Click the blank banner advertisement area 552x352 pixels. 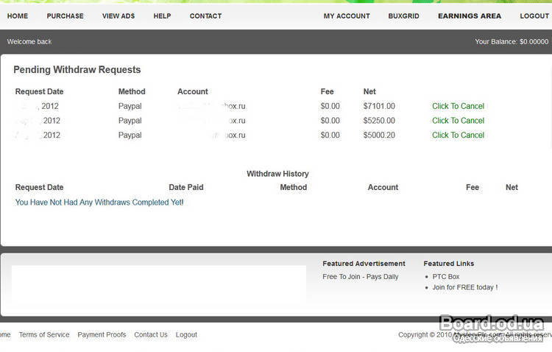[159, 284]
